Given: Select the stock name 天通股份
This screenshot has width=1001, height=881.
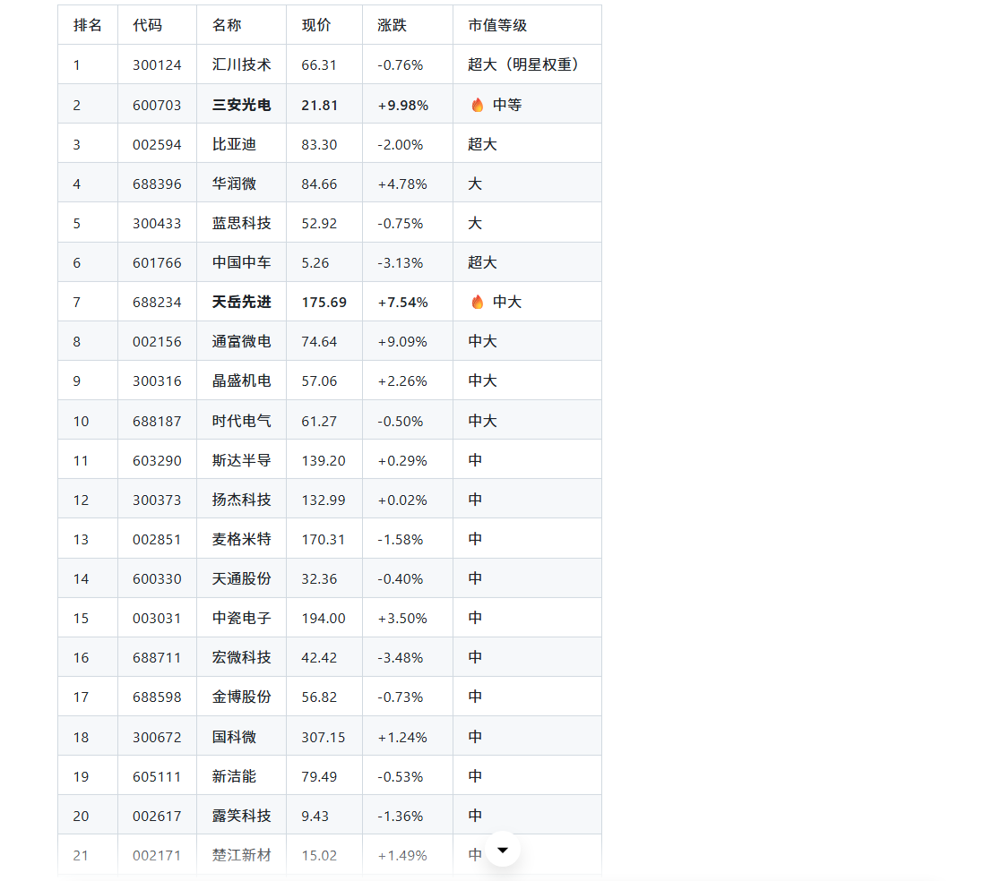Looking at the screenshot, I should [241, 579].
